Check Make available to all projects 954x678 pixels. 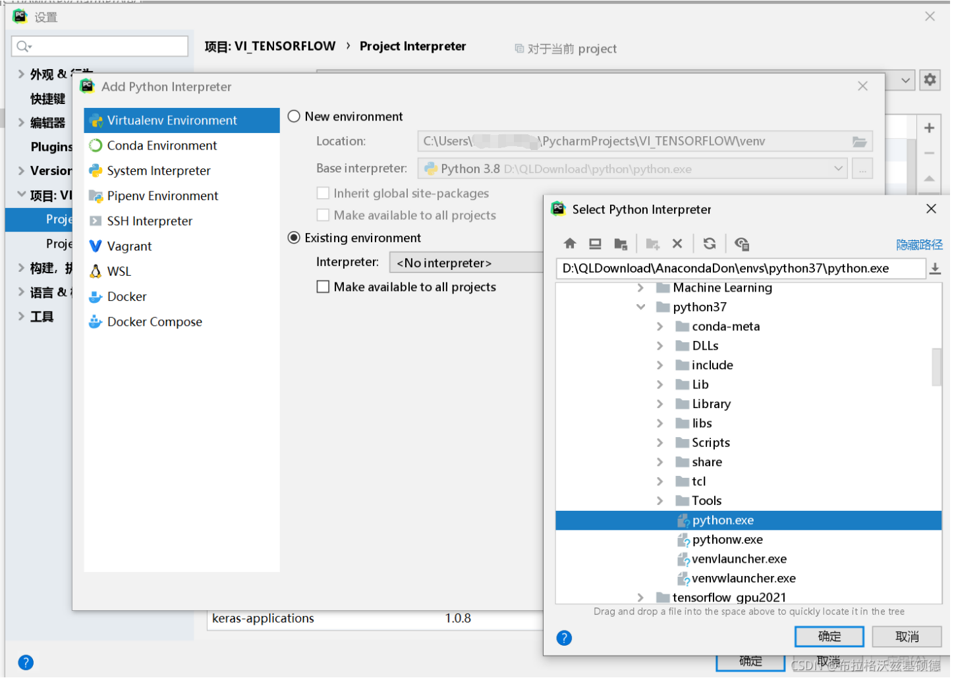pyautogui.click(x=323, y=287)
